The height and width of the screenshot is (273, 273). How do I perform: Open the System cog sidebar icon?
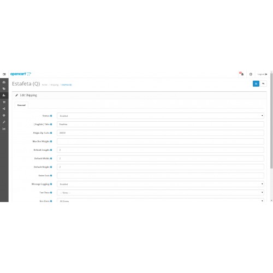pos(4,115)
